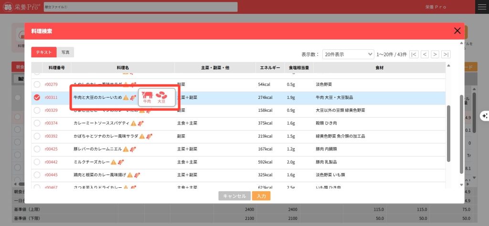The width and height of the screenshot is (489, 226).
Task: Click allergen icon for 牛肉と大豆のカレーいため
Action: (133, 97)
